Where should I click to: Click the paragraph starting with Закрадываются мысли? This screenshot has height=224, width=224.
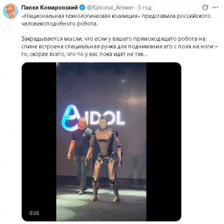pos(120,46)
